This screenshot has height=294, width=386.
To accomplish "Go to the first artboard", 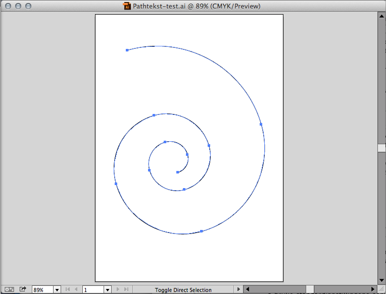I will pyautogui.click(x=68, y=289).
